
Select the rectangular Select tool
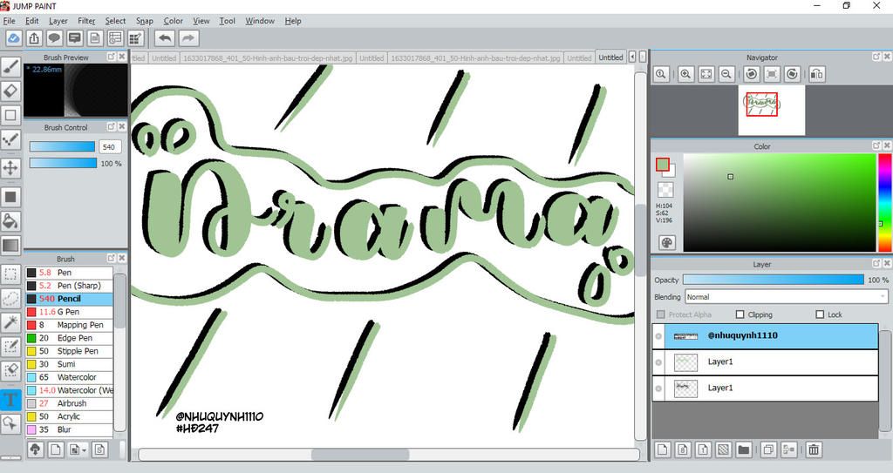coord(10,274)
